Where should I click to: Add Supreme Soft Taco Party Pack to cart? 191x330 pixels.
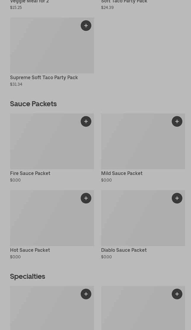point(86,26)
